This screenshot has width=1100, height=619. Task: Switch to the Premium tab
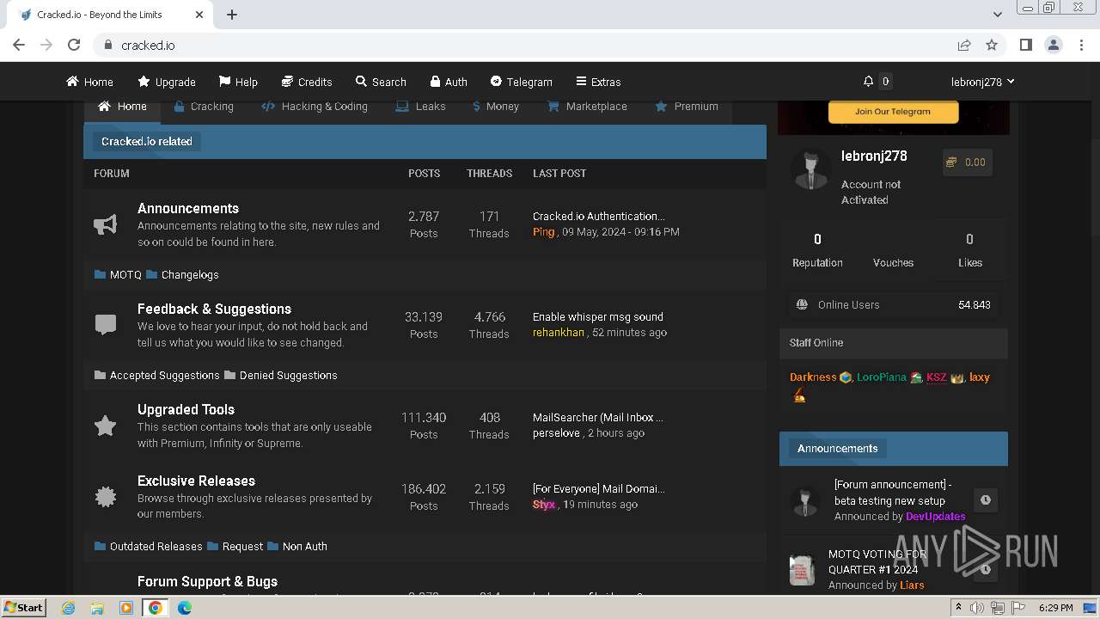coord(687,107)
